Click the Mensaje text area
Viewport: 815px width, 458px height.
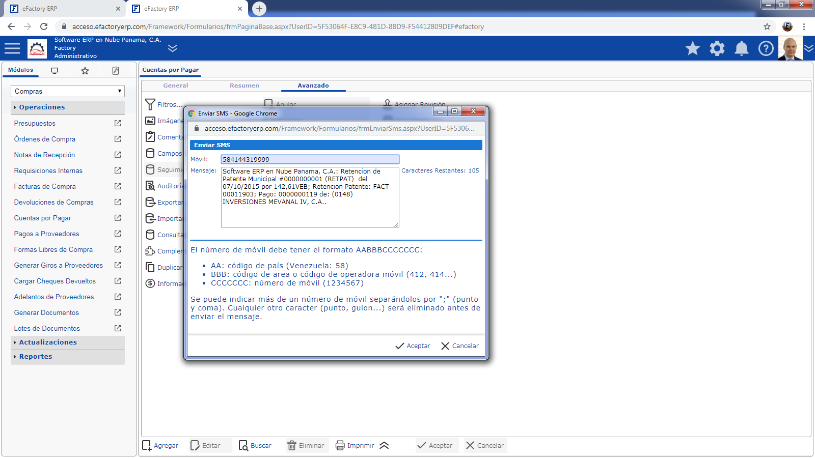point(310,197)
